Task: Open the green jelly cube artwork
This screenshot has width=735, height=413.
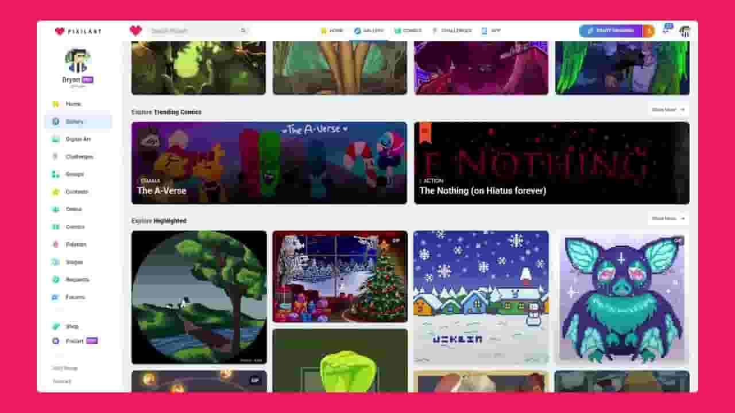Action: 340,361
